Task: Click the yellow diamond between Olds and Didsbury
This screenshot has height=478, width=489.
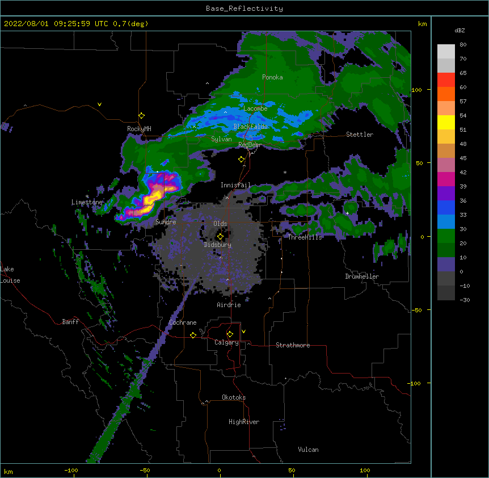Action: pos(220,237)
